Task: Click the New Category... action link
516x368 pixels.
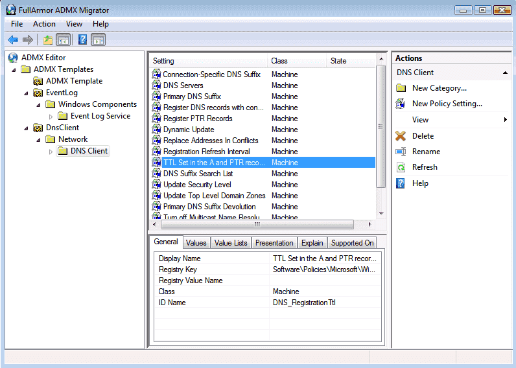Action: tap(440, 88)
